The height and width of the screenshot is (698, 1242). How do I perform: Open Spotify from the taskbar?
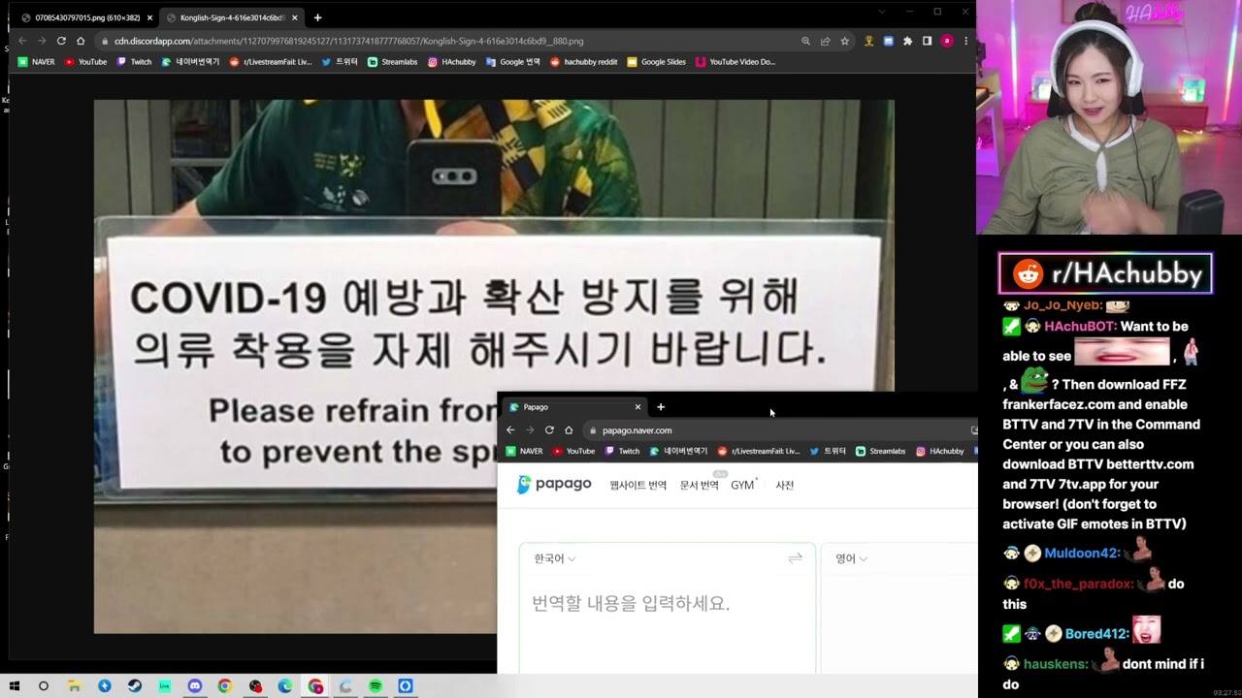[376, 686]
